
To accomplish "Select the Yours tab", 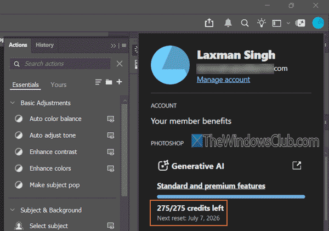I will coord(59,85).
